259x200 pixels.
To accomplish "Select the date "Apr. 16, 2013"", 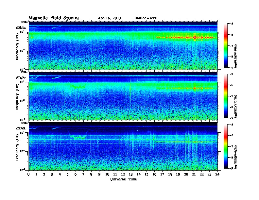I will [109, 18].
